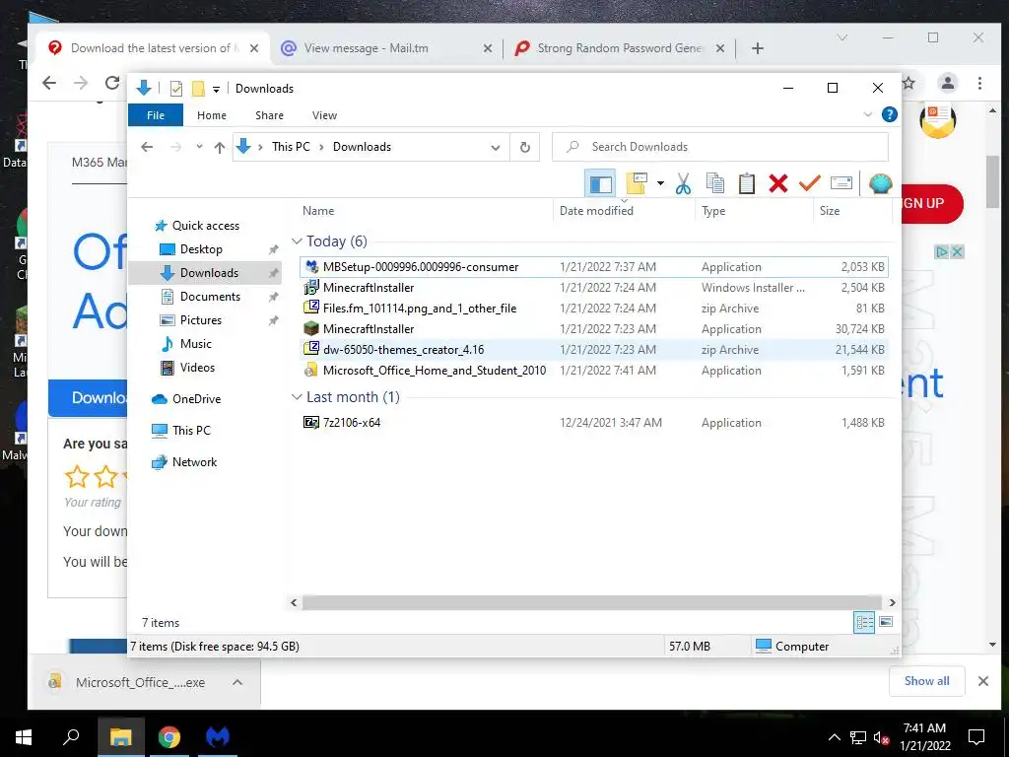Expand the ribbon chevron in Explorer

click(867, 114)
